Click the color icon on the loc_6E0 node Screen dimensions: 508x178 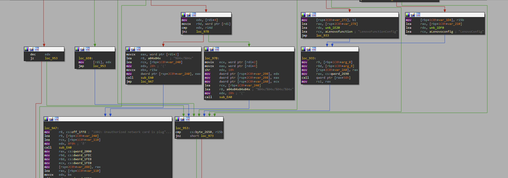tap(77, 49)
